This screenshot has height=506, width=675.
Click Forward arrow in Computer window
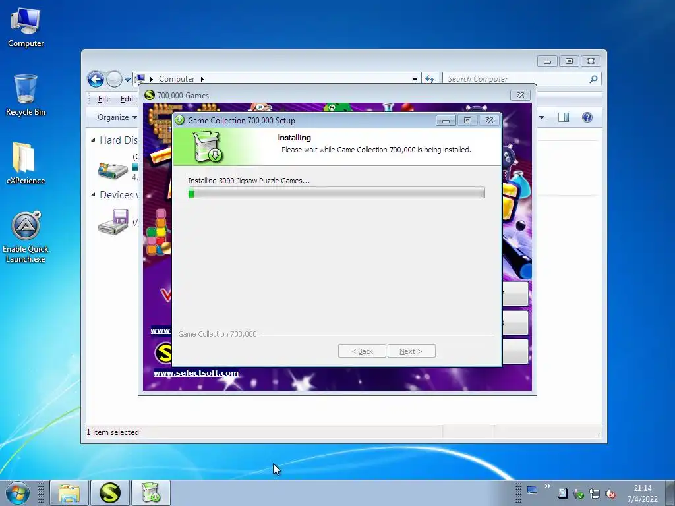(x=114, y=79)
